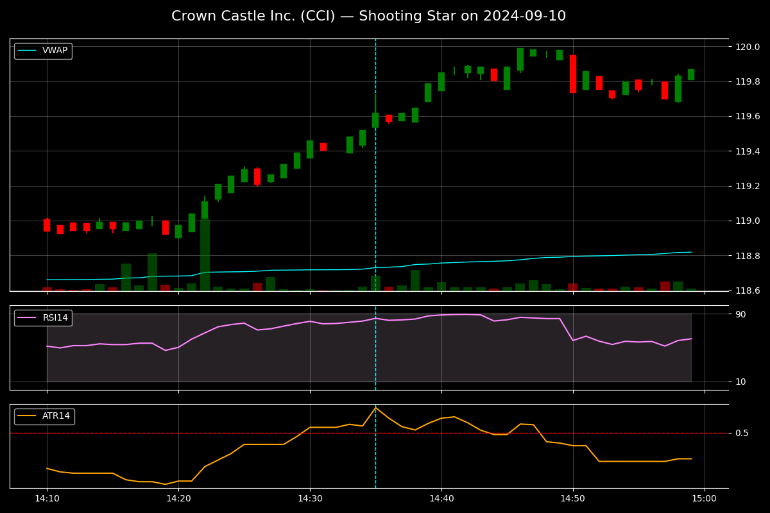The height and width of the screenshot is (513, 770).
Task: Click the 119.4 price axis label
Action: (x=747, y=151)
